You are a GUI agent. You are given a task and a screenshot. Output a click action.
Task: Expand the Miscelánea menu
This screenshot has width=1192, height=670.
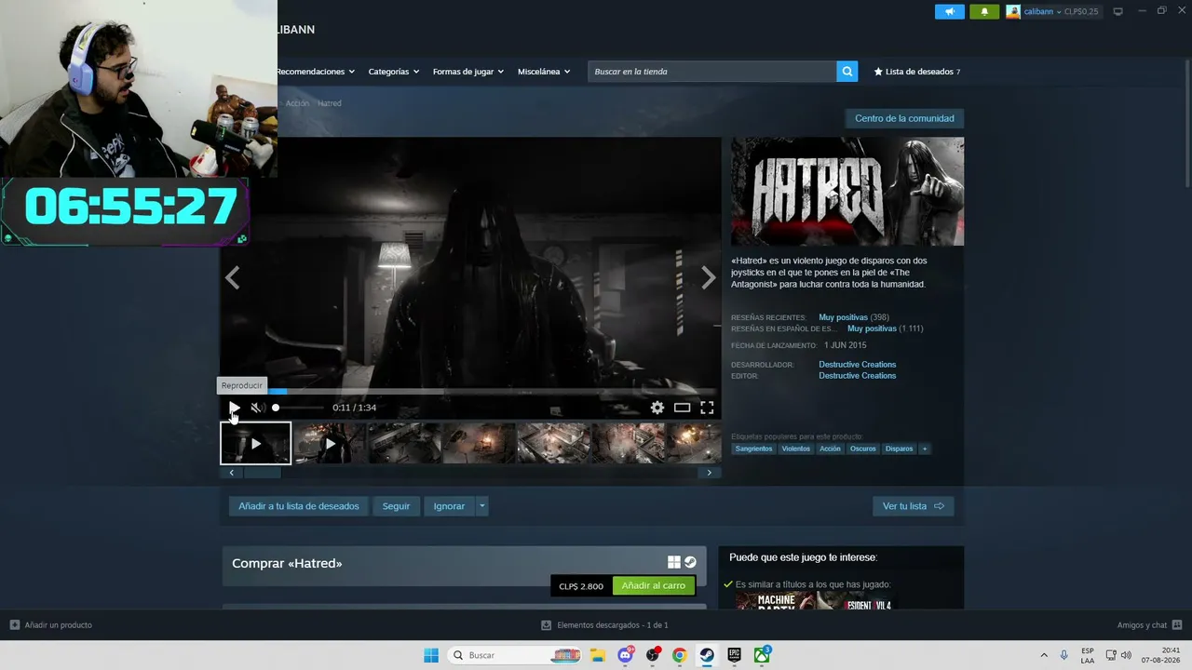pyautogui.click(x=544, y=72)
